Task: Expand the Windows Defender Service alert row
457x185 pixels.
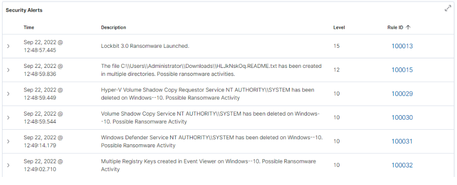Action: point(8,142)
